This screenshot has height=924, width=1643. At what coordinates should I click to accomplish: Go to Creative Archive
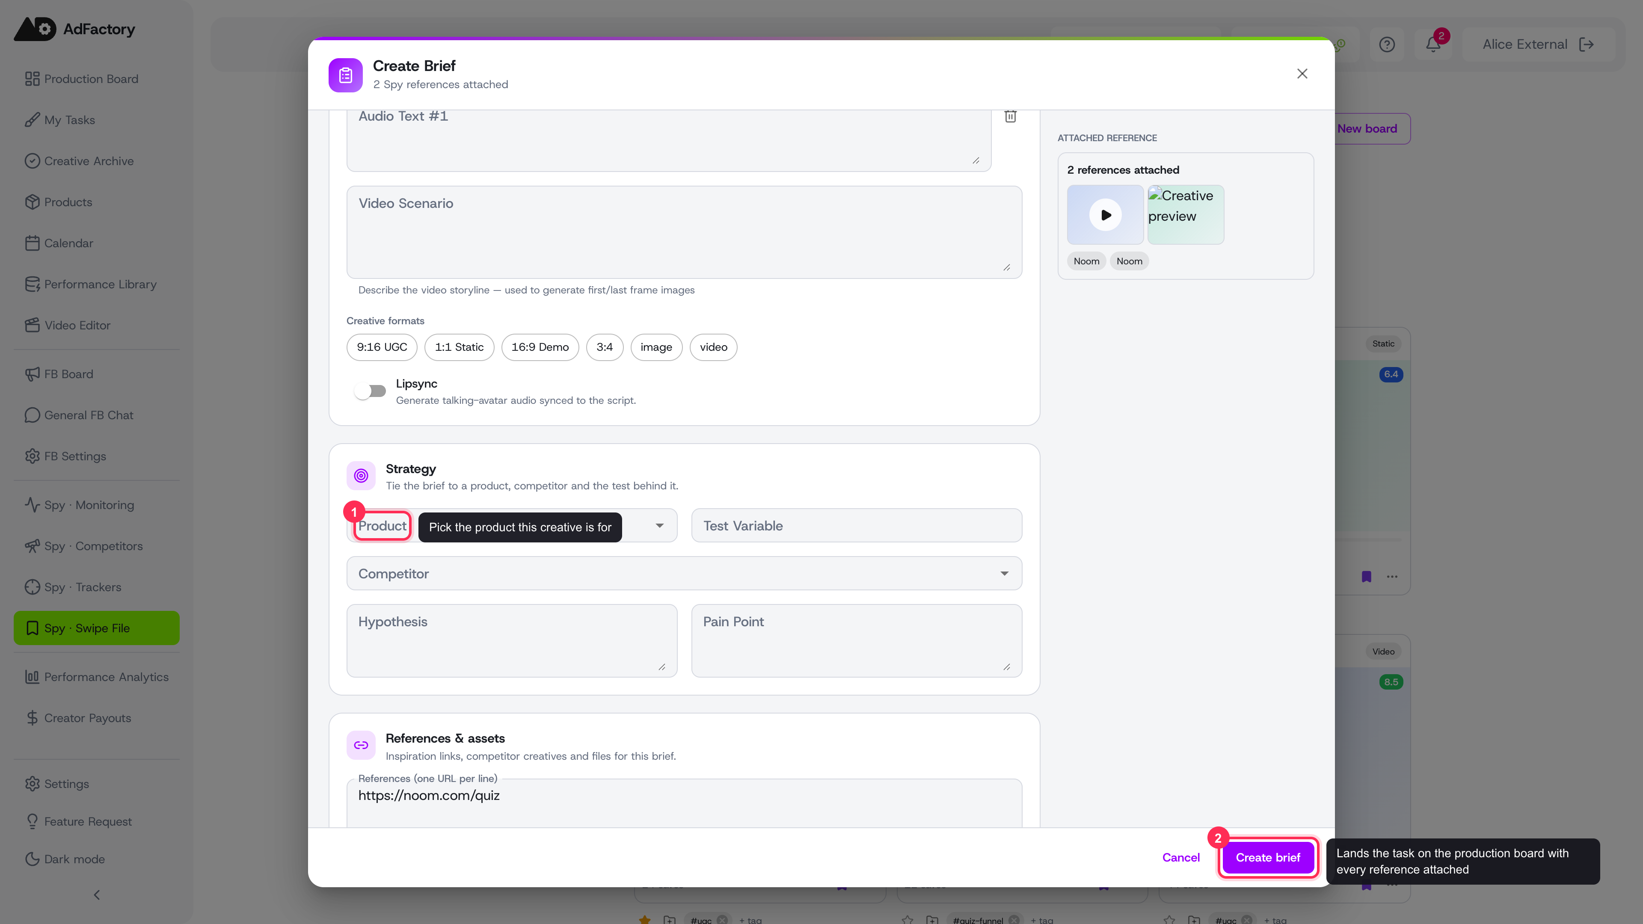96,161
